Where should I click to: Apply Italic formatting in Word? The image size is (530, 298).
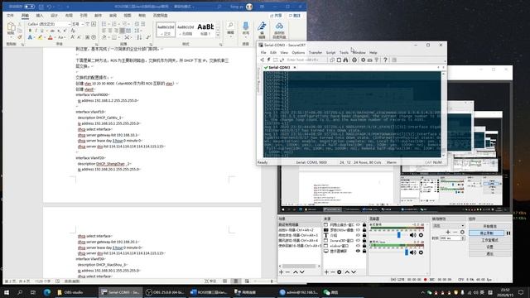tap(36, 31)
